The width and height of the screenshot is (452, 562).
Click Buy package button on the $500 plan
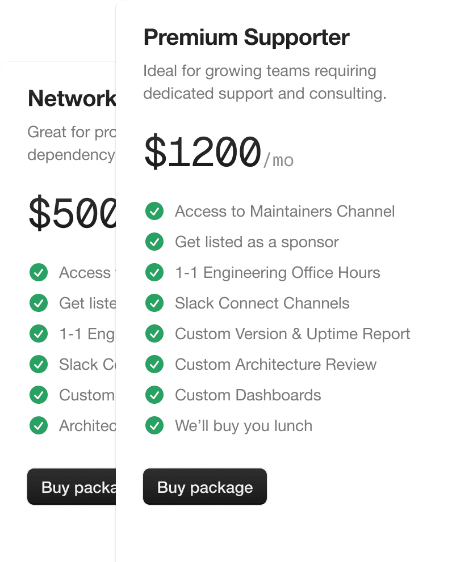pos(72,487)
